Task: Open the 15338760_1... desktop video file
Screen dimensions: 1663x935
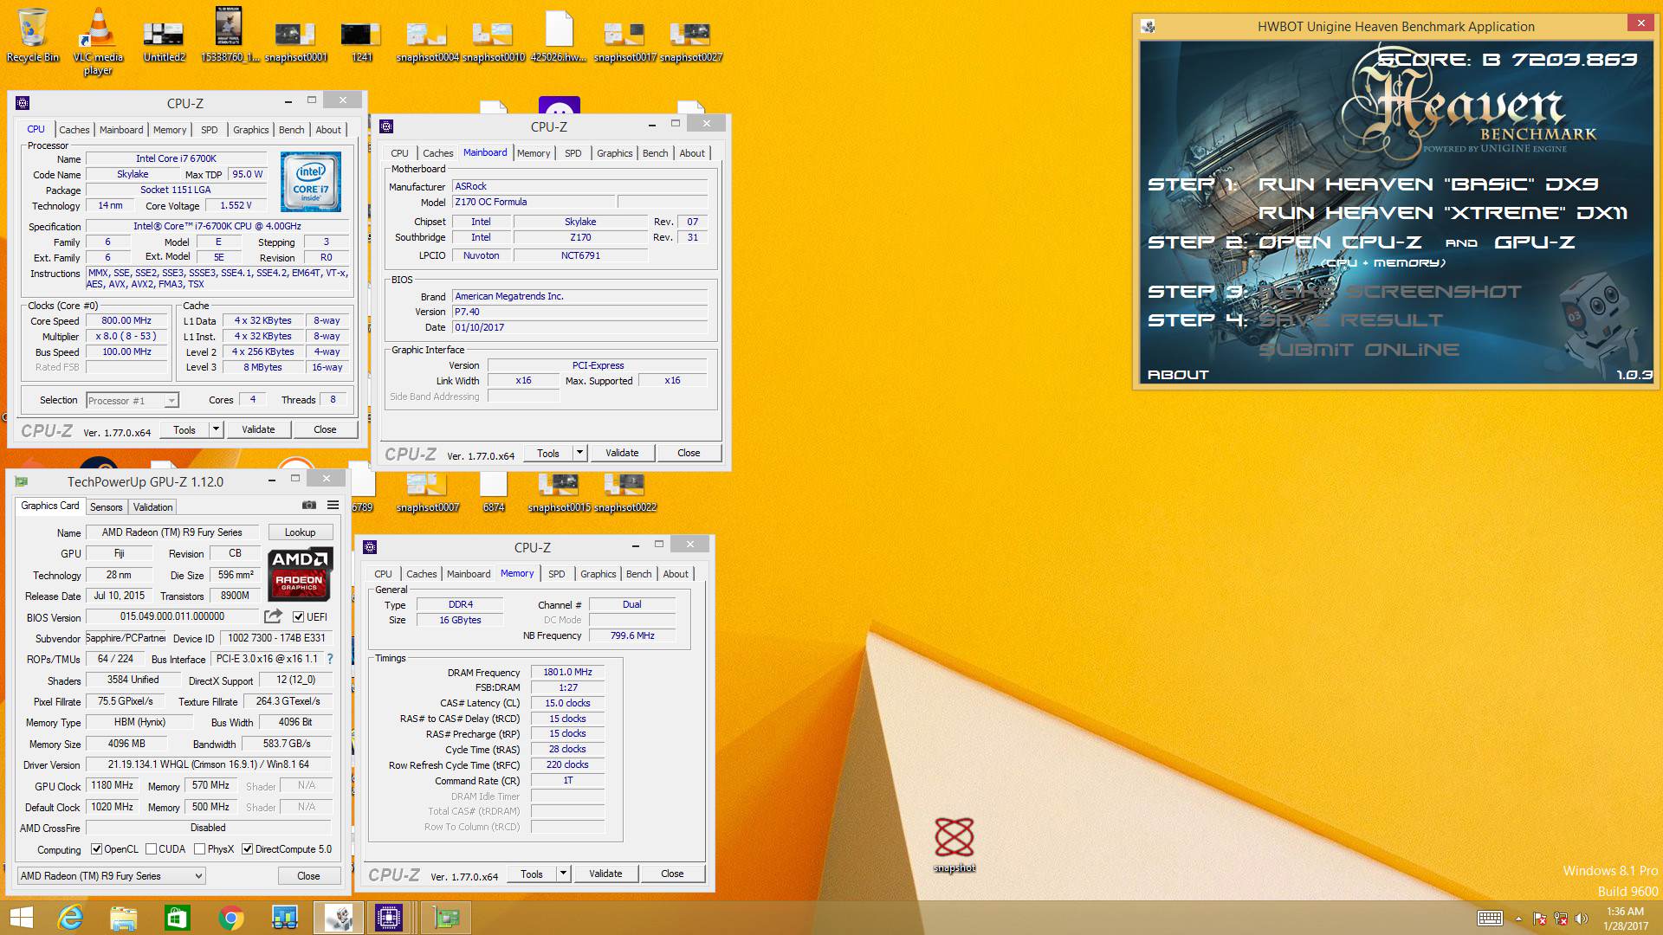Action: pyautogui.click(x=230, y=36)
